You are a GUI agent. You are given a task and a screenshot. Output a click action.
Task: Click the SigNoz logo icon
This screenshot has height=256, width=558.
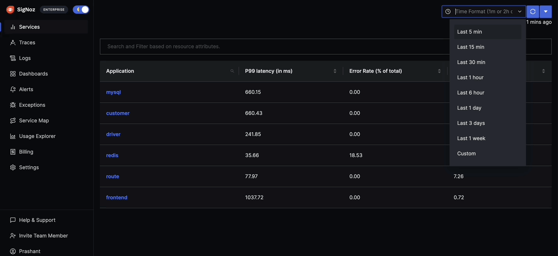click(x=10, y=9)
